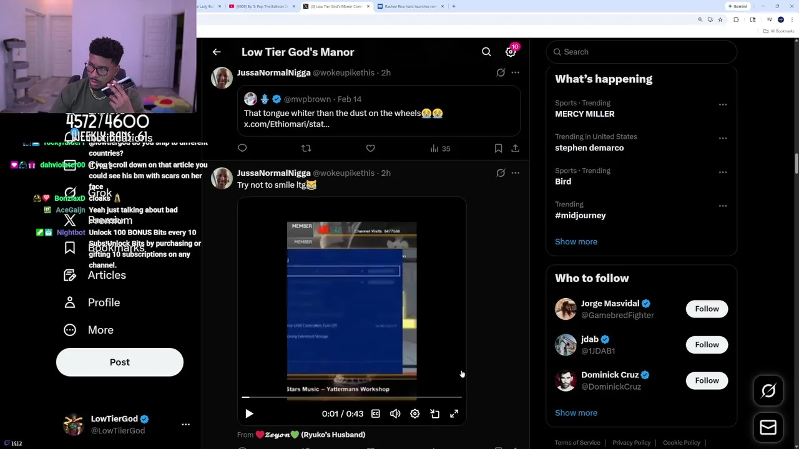Open the #midjourney trending topic
This screenshot has height=449, width=799.
click(x=581, y=216)
